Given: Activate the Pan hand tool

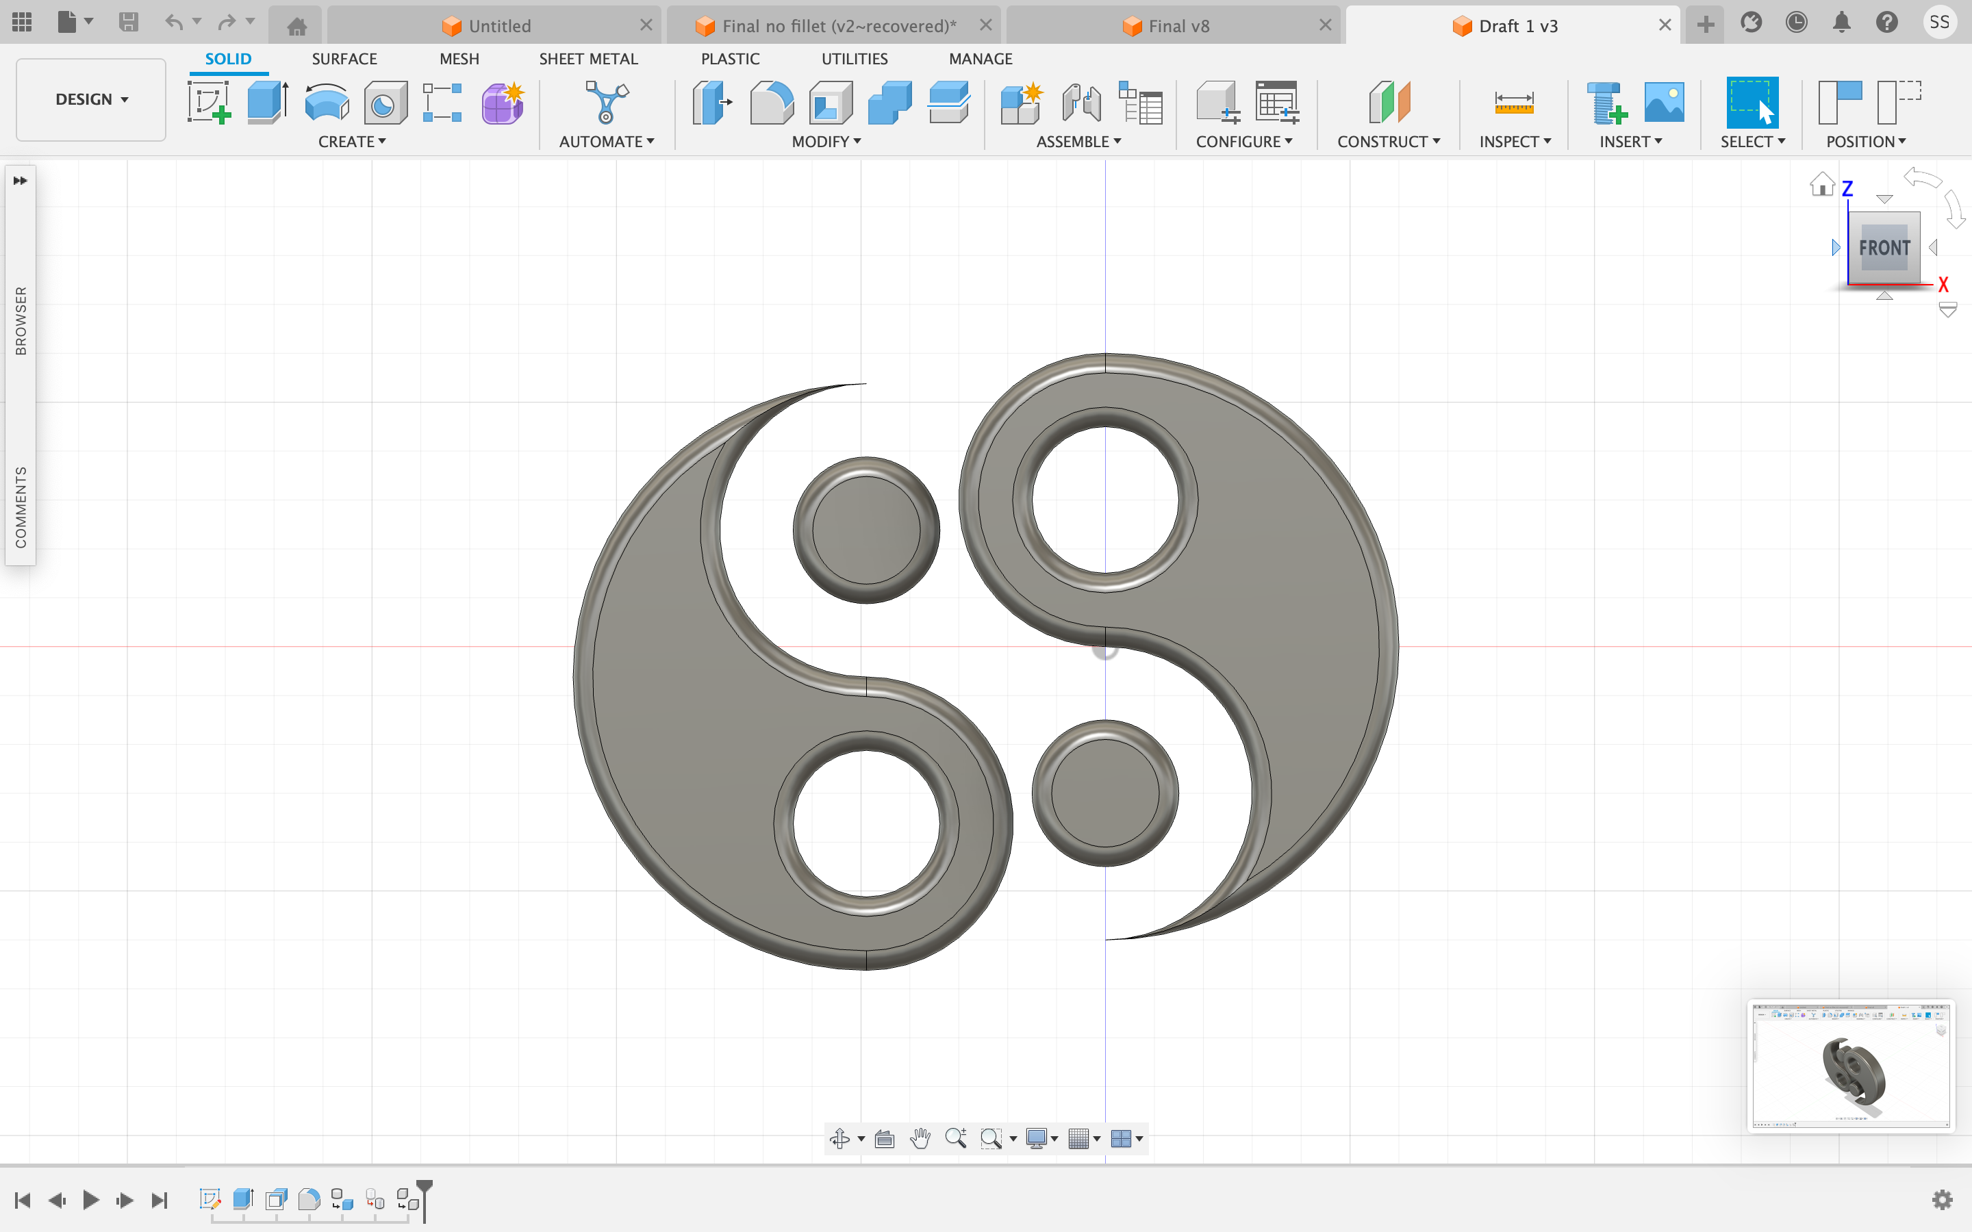Looking at the screenshot, I should click(920, 1138).
